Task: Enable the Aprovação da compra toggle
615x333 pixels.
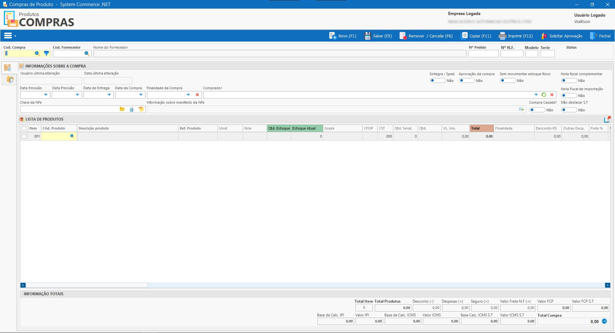Action: click(x=467, y=81)
